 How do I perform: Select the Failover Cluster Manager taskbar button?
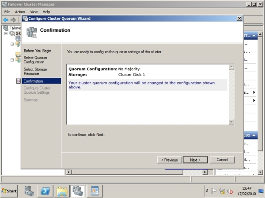click(x=78, y=191)
